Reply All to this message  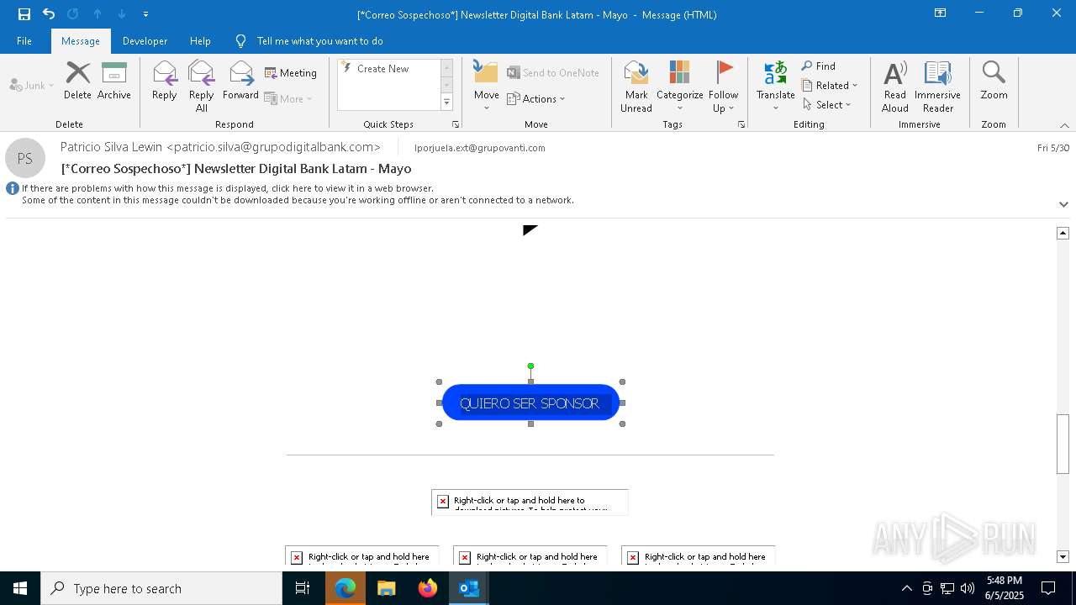tap(202, 87)
